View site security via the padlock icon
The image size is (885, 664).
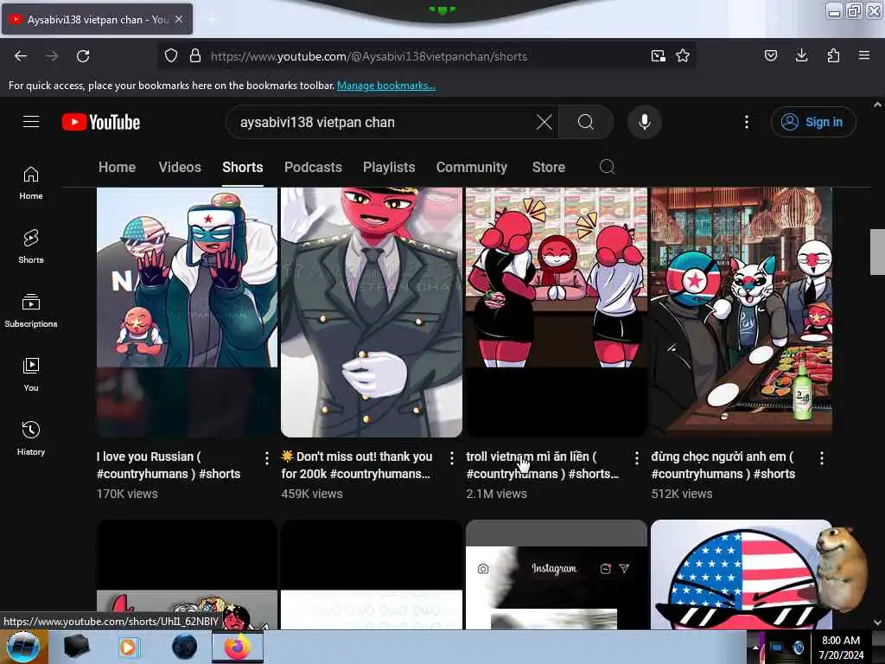coord(195,56)
